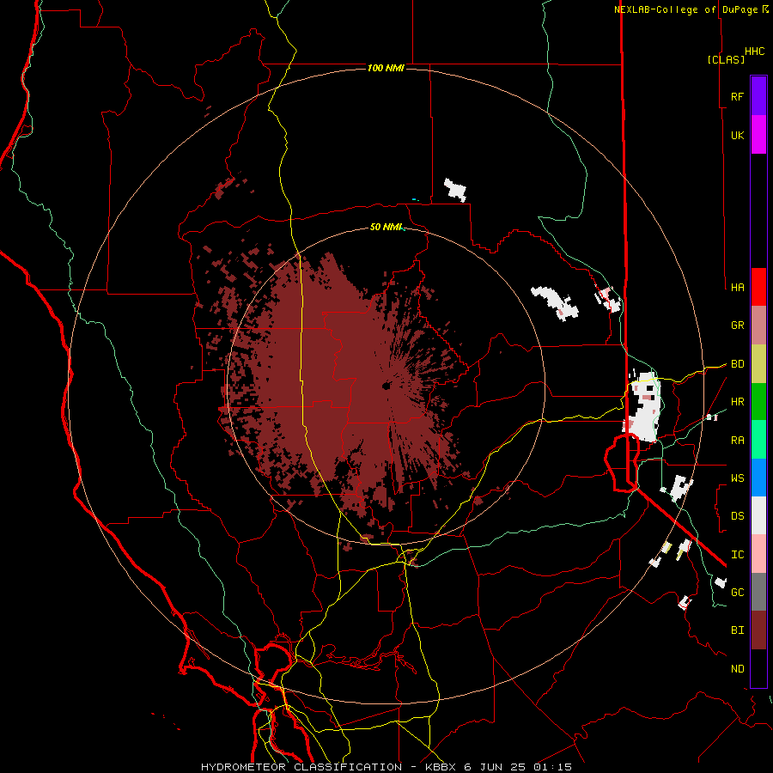Click the IC legend label

[x=737, y=555]
